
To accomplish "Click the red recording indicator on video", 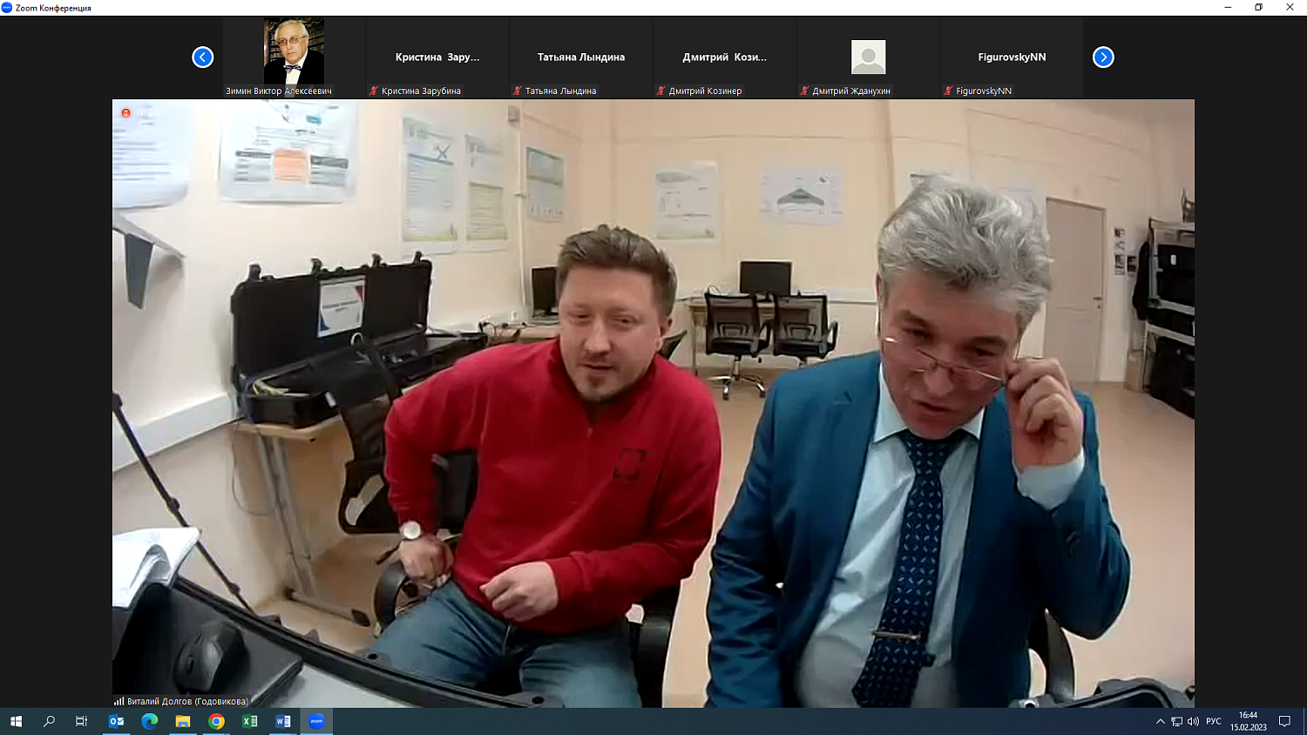I will (125, 113).
